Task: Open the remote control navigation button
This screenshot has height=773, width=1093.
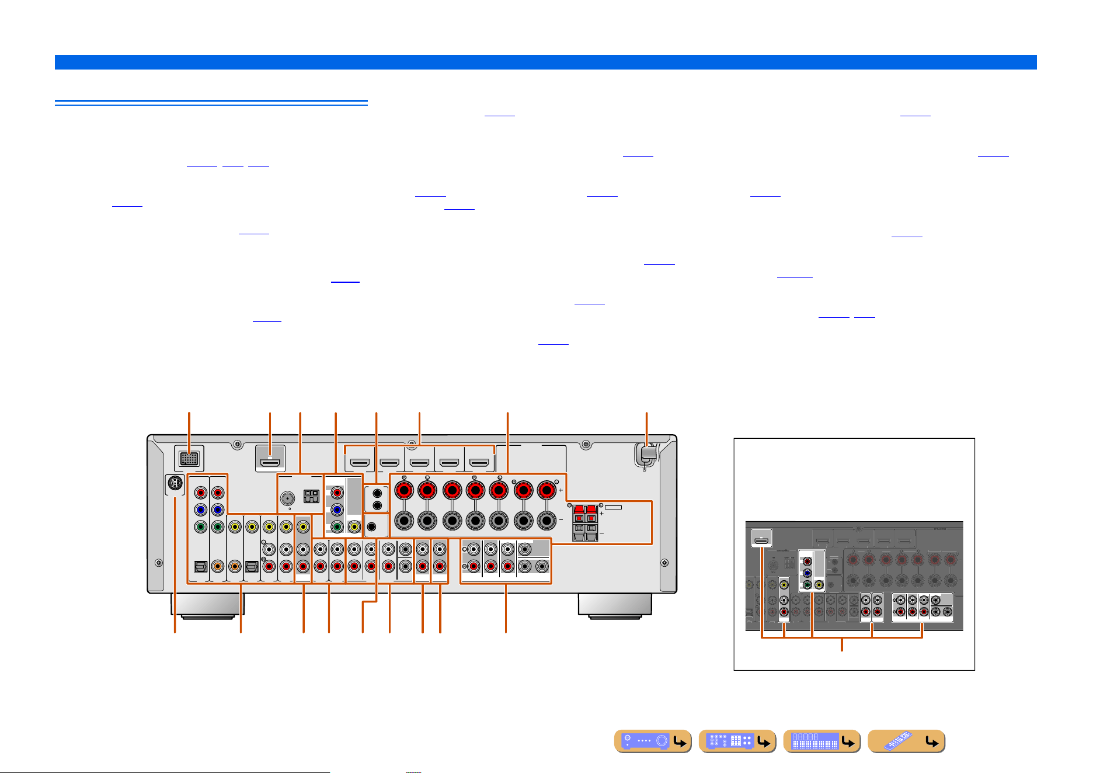Action: [907, 741]
